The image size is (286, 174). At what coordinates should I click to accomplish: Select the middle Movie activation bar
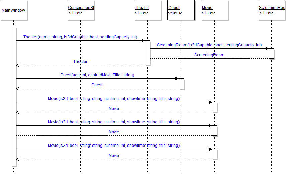click(x=214, y=130)
